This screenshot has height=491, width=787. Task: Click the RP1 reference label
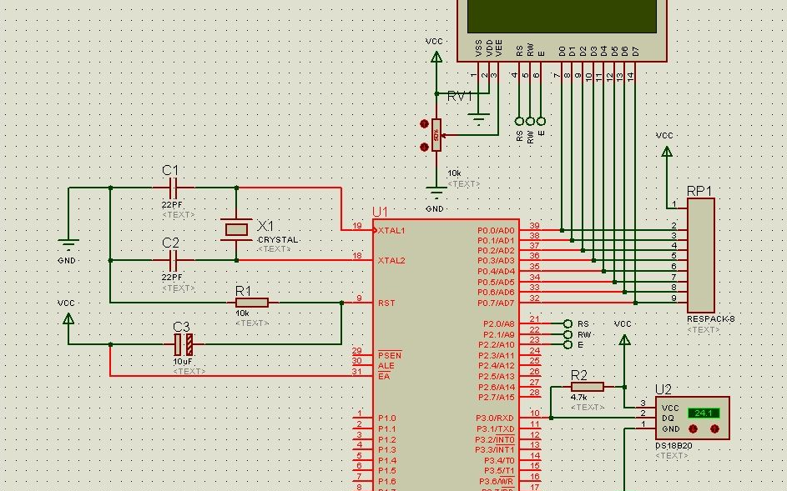(699, 191)
